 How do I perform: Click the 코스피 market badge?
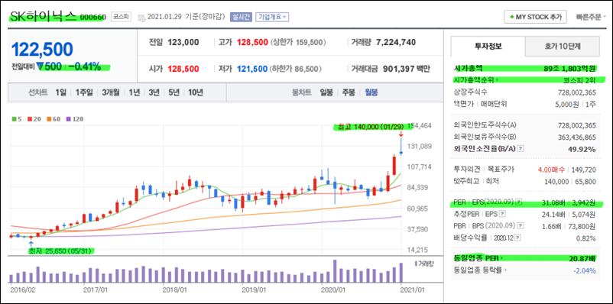pos(122,17)
